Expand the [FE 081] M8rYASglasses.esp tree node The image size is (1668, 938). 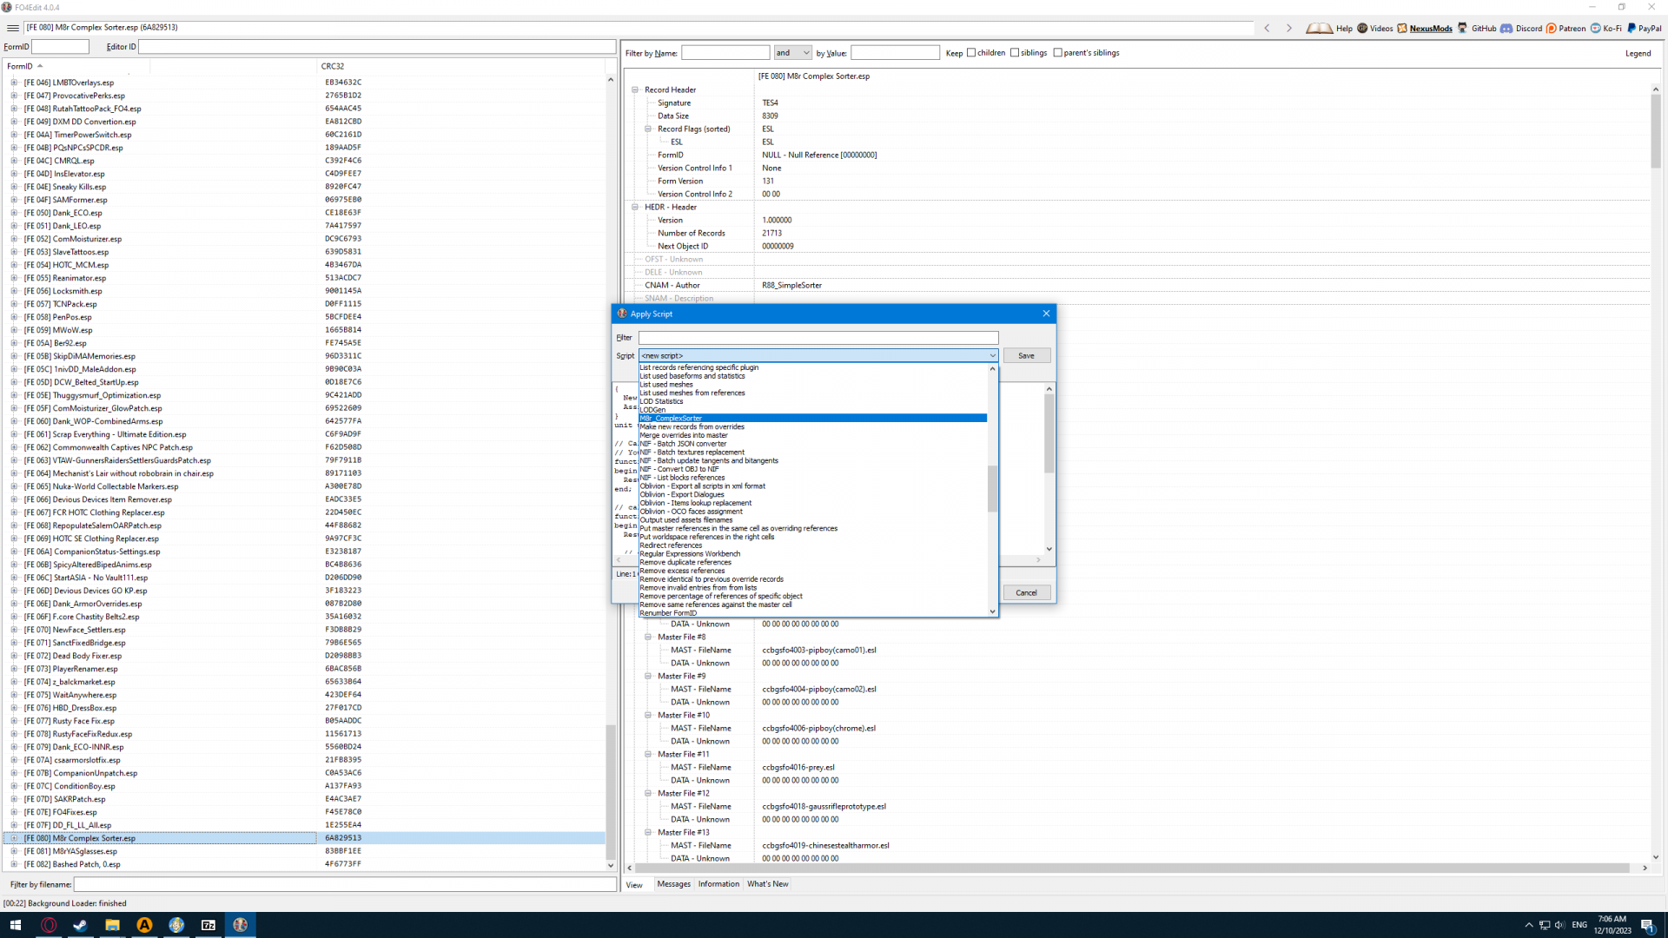pos(14,851)
